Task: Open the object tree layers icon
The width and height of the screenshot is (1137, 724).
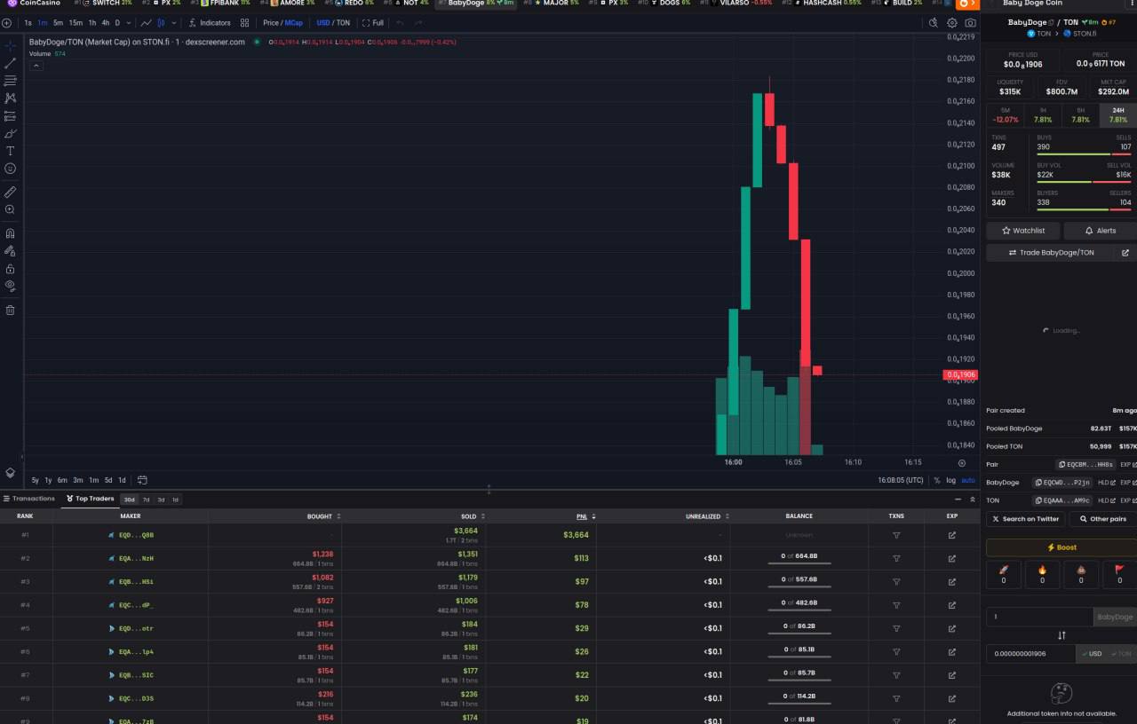Action: [x=10, y=473]
